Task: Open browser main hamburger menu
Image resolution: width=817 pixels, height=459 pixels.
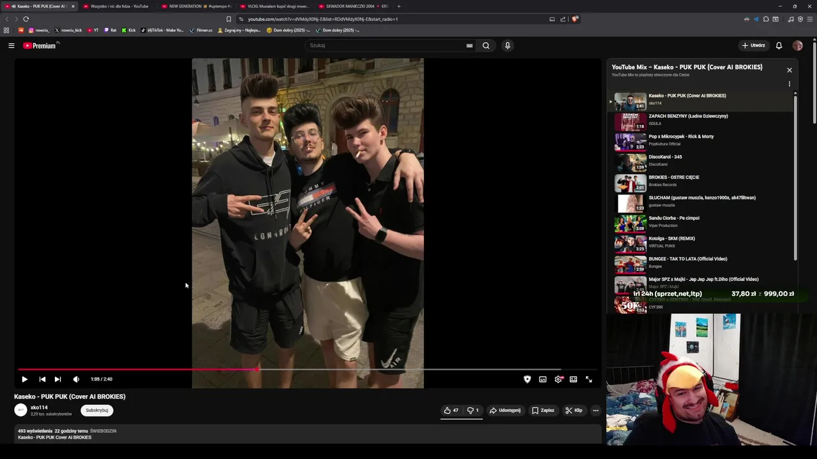Action: pyautogui.click(x=810, y=19)
